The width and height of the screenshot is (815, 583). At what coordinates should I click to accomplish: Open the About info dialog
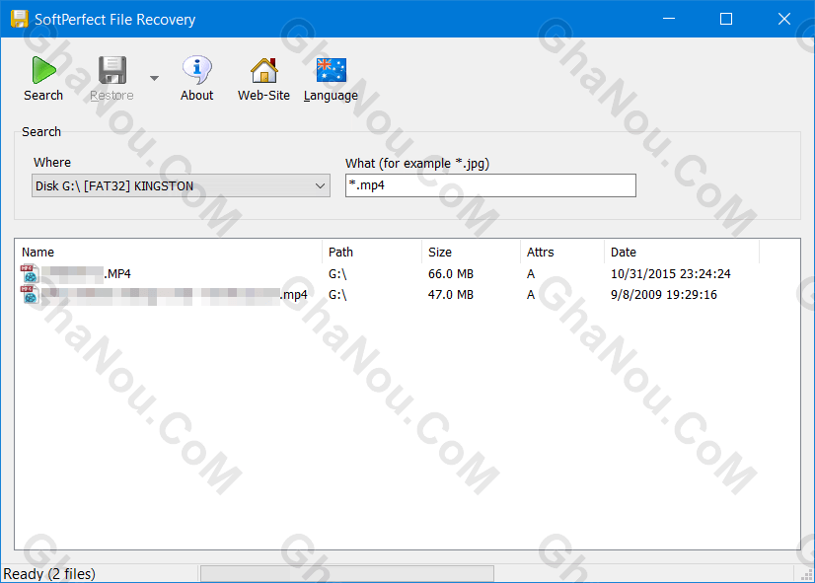(x=197, y=78)
